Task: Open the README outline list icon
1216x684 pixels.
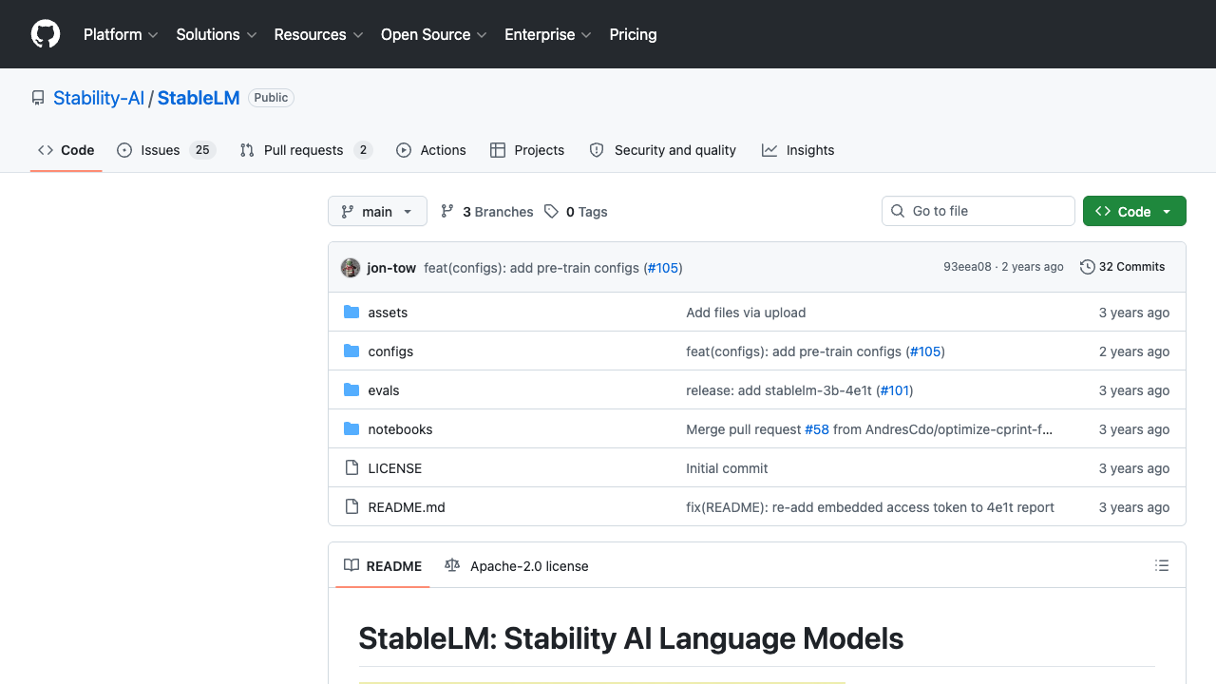Action: 1162,565
